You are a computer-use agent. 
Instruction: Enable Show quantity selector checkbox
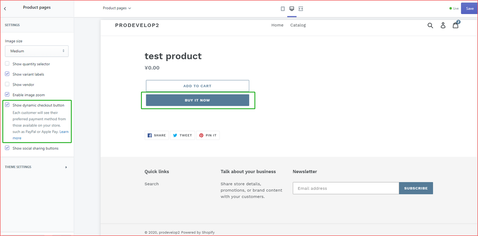pyautogui.click(x=7, y=64)
